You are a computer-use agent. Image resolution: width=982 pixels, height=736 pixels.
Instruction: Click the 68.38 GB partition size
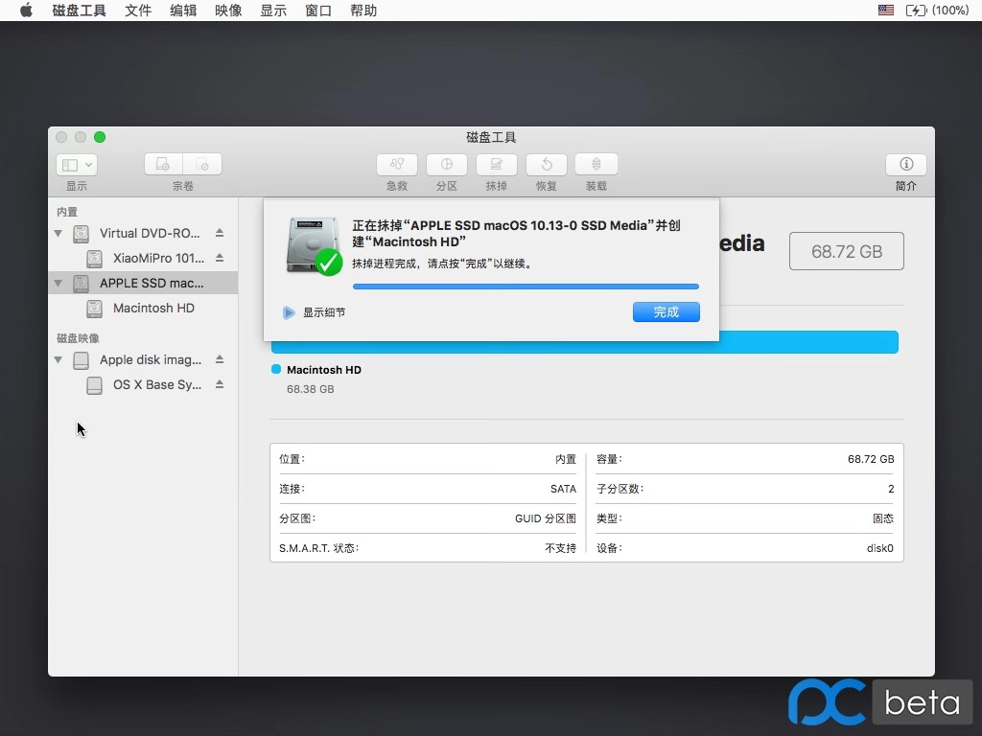[310, 389]
